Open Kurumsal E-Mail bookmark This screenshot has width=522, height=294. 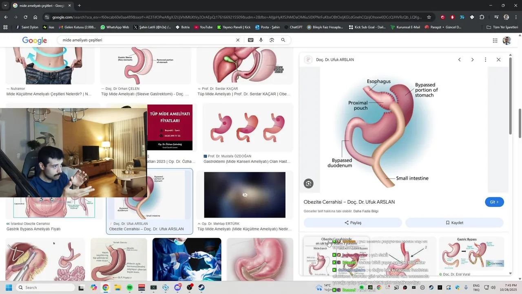coord(405,27)
